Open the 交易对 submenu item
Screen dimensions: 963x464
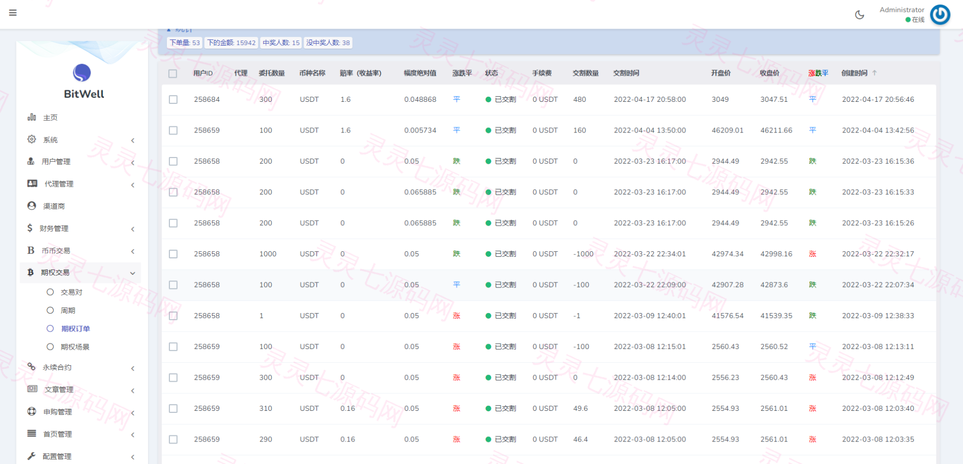point(72,292)
